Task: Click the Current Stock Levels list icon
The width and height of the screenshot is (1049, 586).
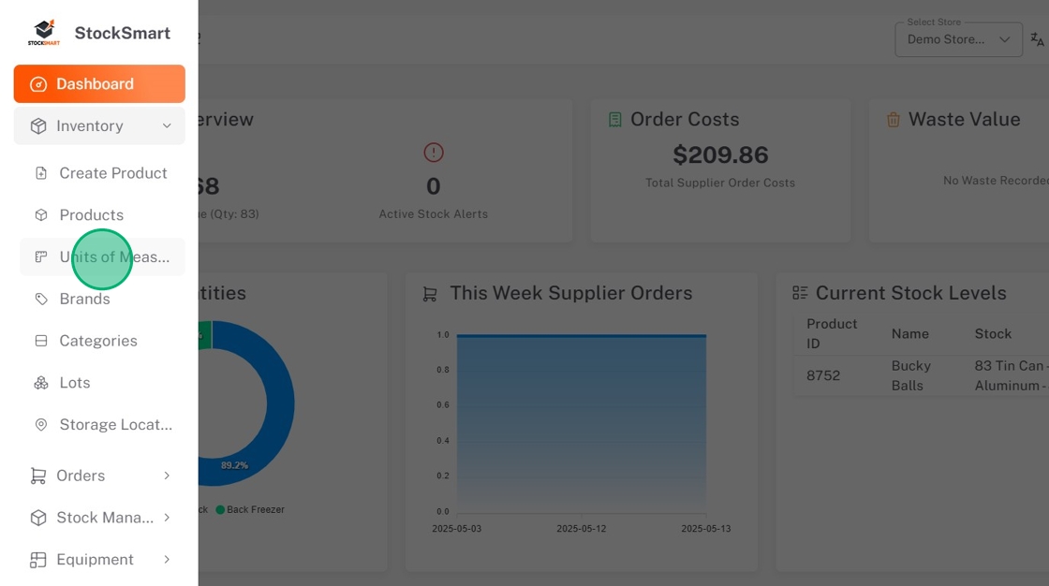Action: 800,293
